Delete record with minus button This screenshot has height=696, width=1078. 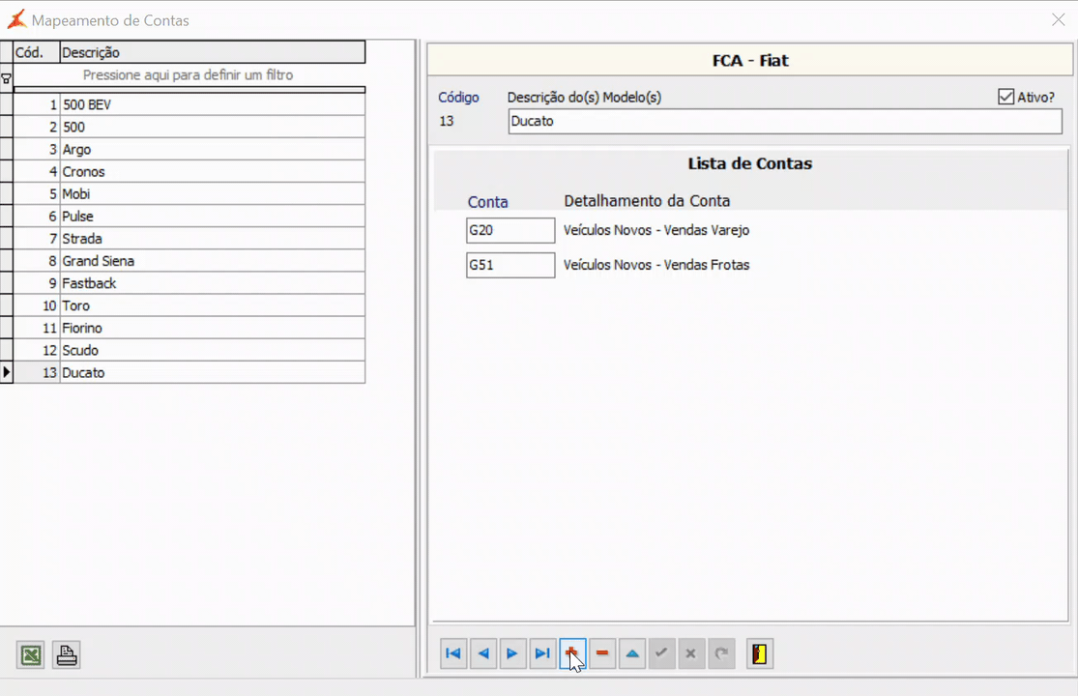coord(602,653)
